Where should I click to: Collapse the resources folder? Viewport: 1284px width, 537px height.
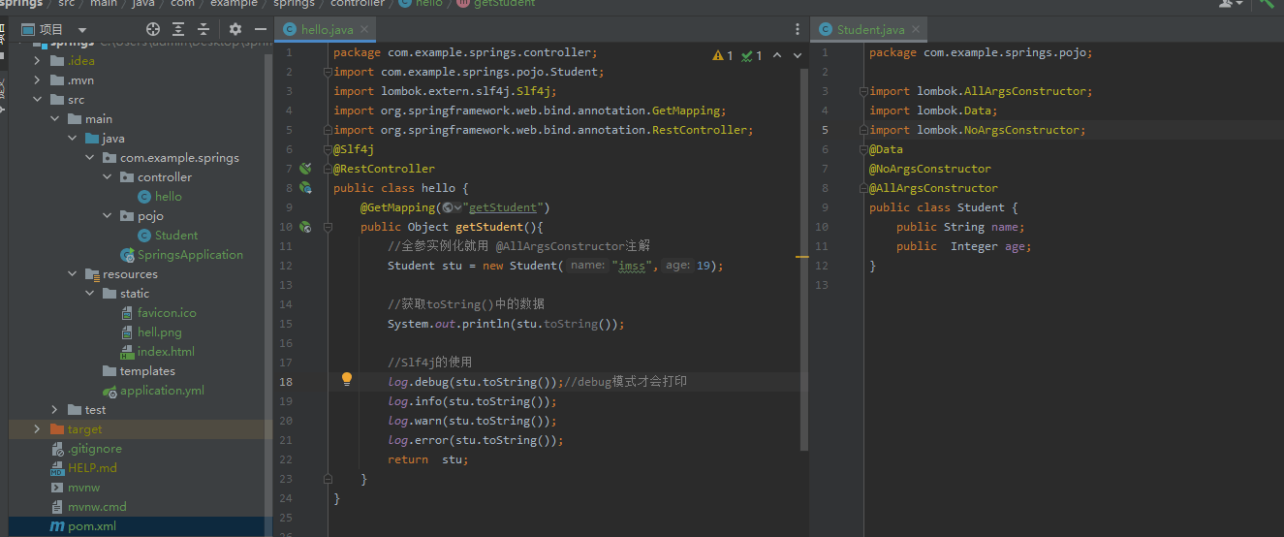coord(73,274)
